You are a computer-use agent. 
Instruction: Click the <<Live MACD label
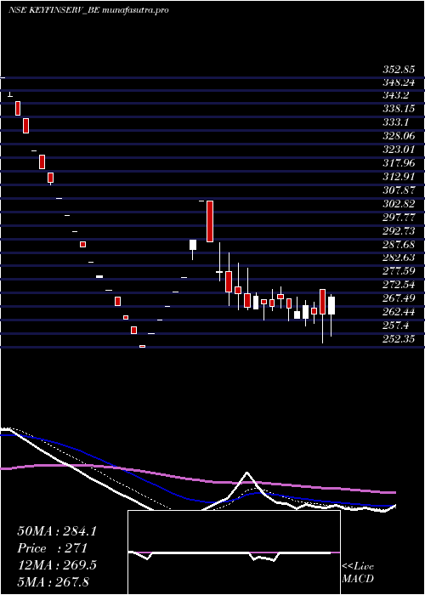coord(358,573)
